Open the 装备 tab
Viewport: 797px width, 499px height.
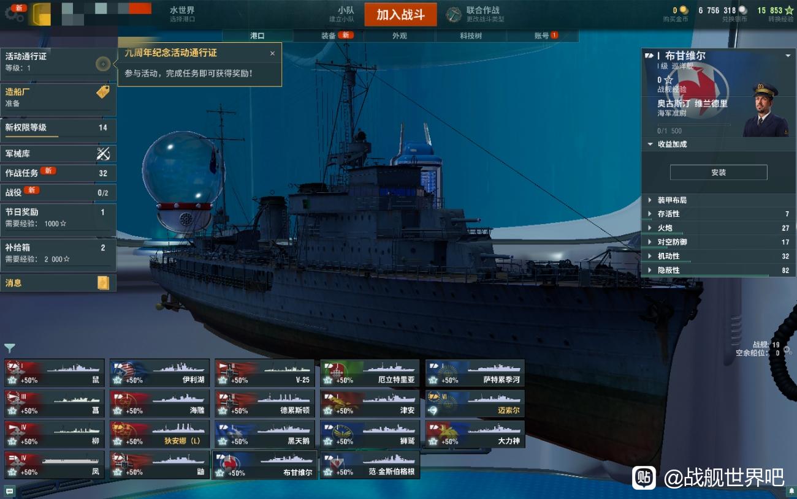(x=329, y=36)
